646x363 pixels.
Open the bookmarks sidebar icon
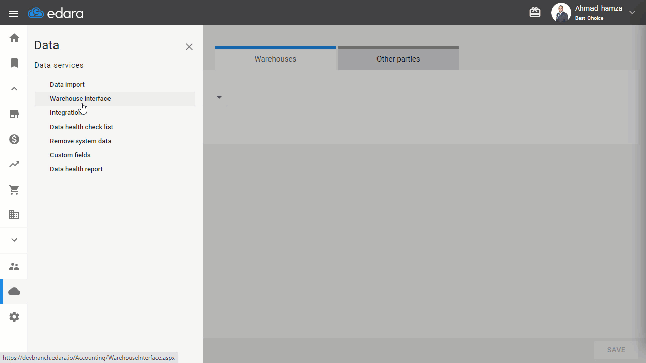point(14,63)
